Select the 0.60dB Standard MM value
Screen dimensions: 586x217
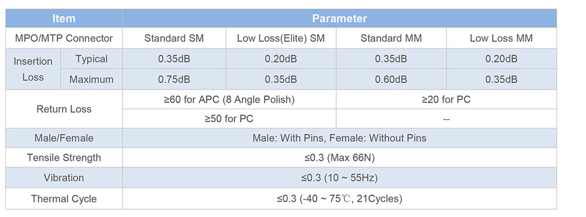391,79
